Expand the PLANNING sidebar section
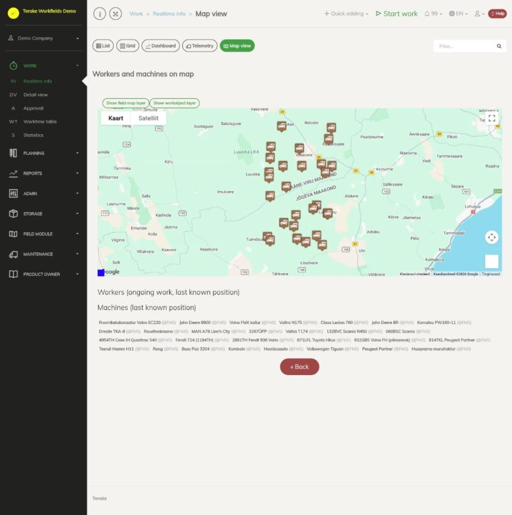 click(x=44, y=153)
